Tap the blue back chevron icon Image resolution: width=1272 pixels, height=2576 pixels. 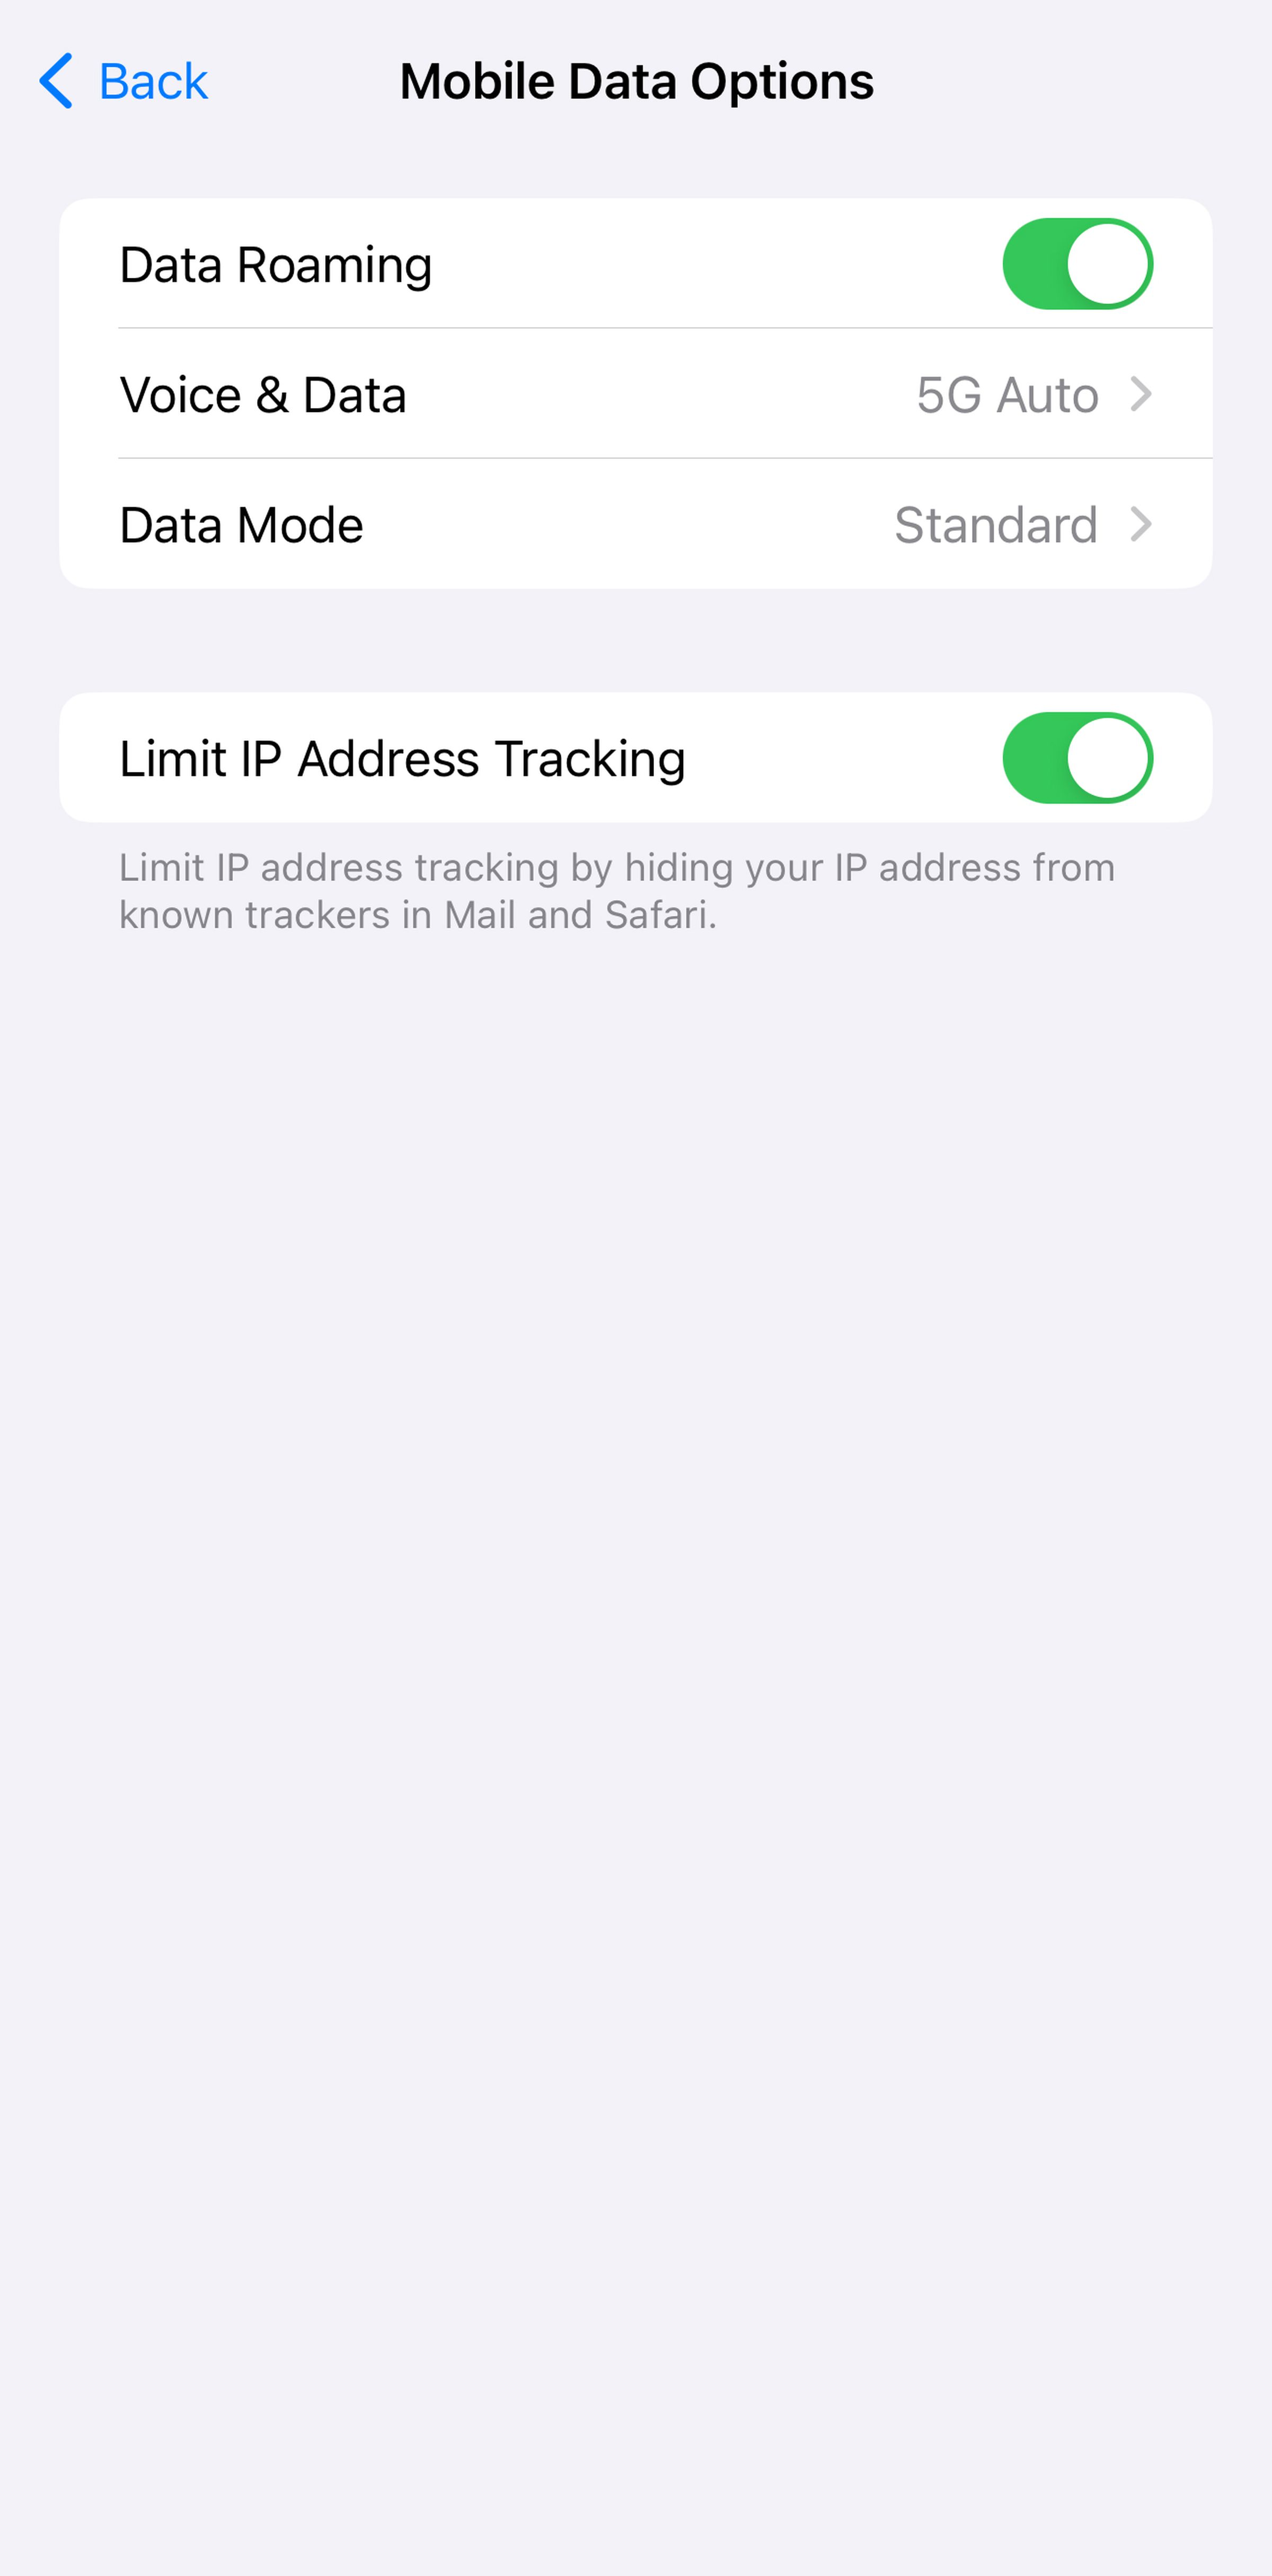[x=55, y=81]
